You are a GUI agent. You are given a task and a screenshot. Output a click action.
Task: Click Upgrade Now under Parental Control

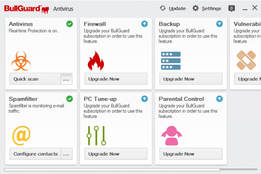coord(191,154)
